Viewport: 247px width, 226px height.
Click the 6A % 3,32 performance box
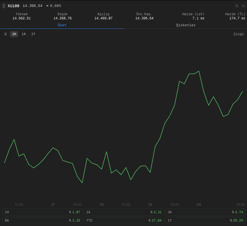(43, 220)
